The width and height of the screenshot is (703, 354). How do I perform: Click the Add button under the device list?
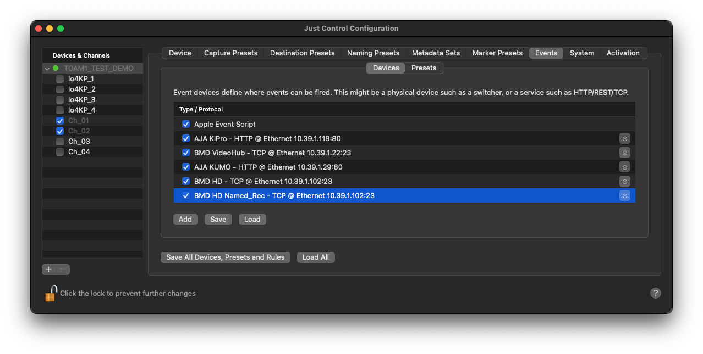coord(185,220)
